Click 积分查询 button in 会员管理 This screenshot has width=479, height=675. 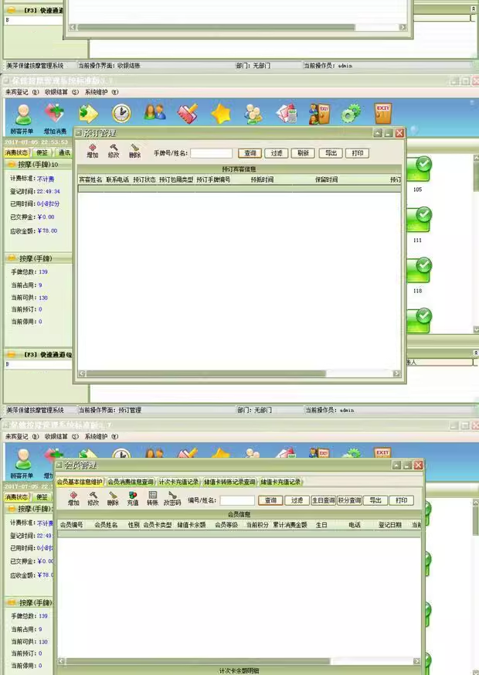pyautogui.click(x=349, y=500)
